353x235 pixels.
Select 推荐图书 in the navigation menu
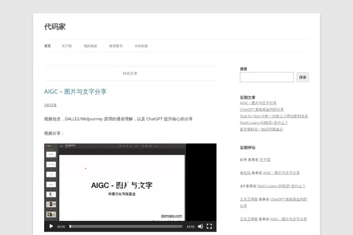tap(116, 46)
